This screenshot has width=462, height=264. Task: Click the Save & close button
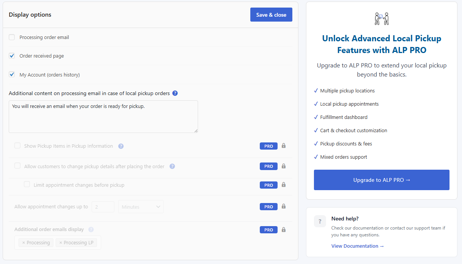click(271, 15)
